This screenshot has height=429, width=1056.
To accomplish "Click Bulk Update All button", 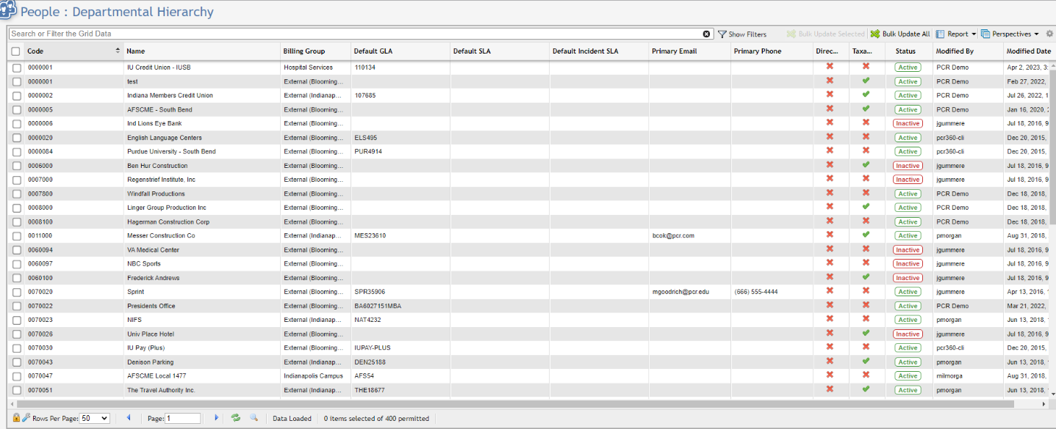I will pos(900,34).
